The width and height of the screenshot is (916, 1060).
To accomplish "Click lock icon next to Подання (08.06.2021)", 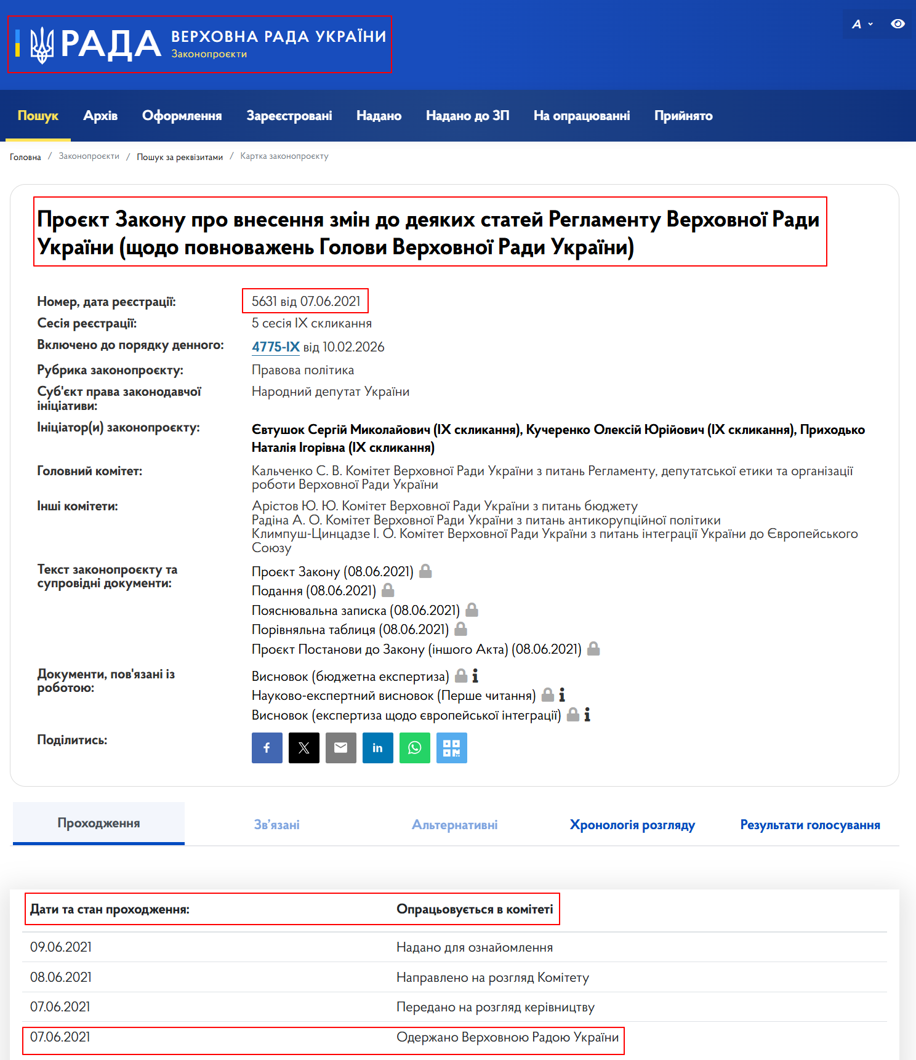I will 388,590.
